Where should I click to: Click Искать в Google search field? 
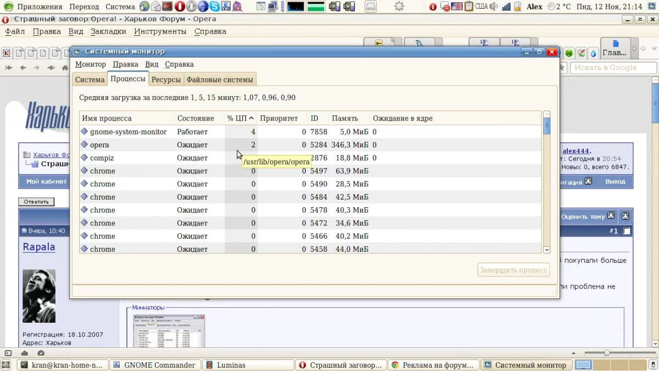(613, 68)
